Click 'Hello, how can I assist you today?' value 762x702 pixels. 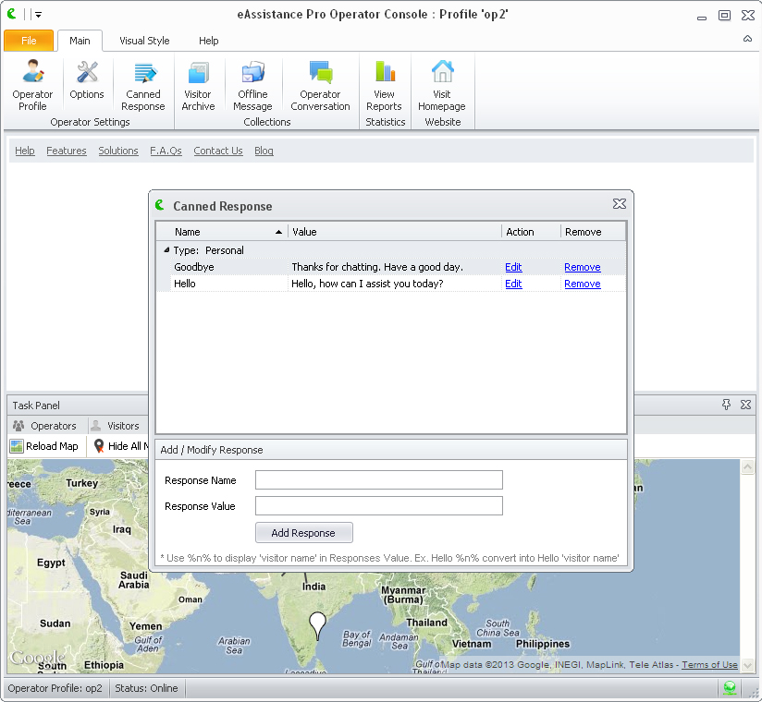click(367, 284)
